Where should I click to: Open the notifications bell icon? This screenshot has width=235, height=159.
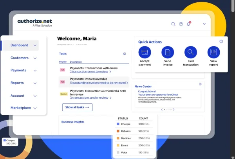coord(188,24)
